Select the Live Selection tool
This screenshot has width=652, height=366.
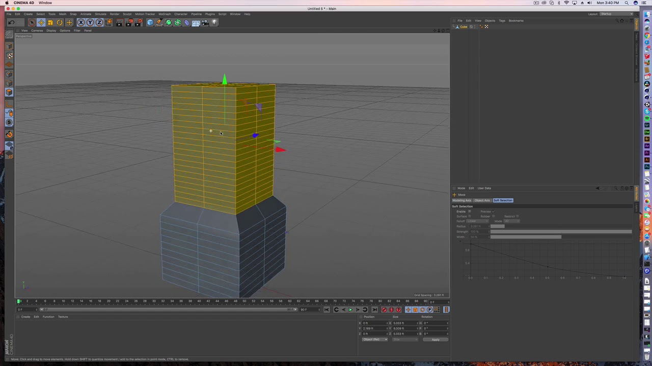[x=32, y=22]
